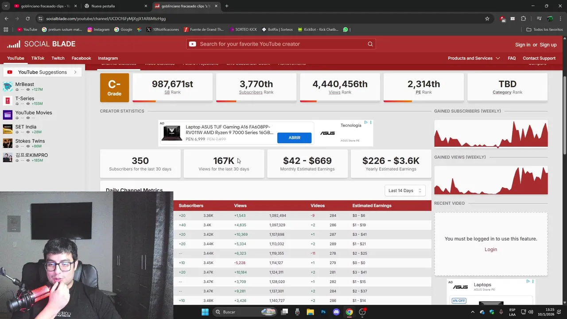Open the Windows Start menu
The height and width of the screenshot is (319, 567).
tap(205, 312)
